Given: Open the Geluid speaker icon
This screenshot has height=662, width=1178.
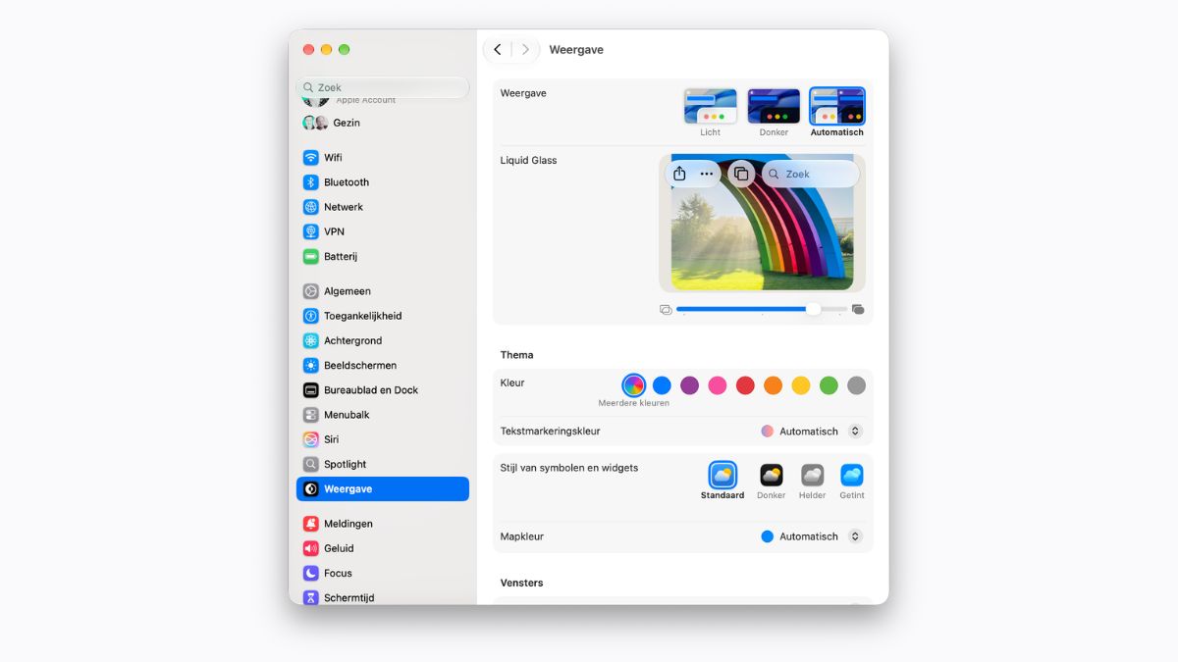Looking at the screenshot, I should pos(310,548).
